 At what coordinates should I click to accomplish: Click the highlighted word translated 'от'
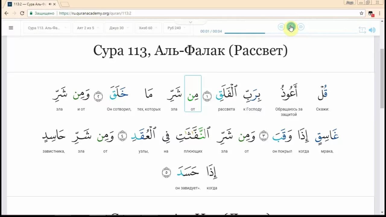point(193,93)
